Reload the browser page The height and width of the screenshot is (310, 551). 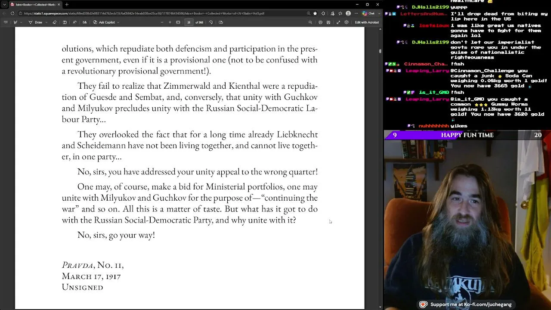pos(12,13)
